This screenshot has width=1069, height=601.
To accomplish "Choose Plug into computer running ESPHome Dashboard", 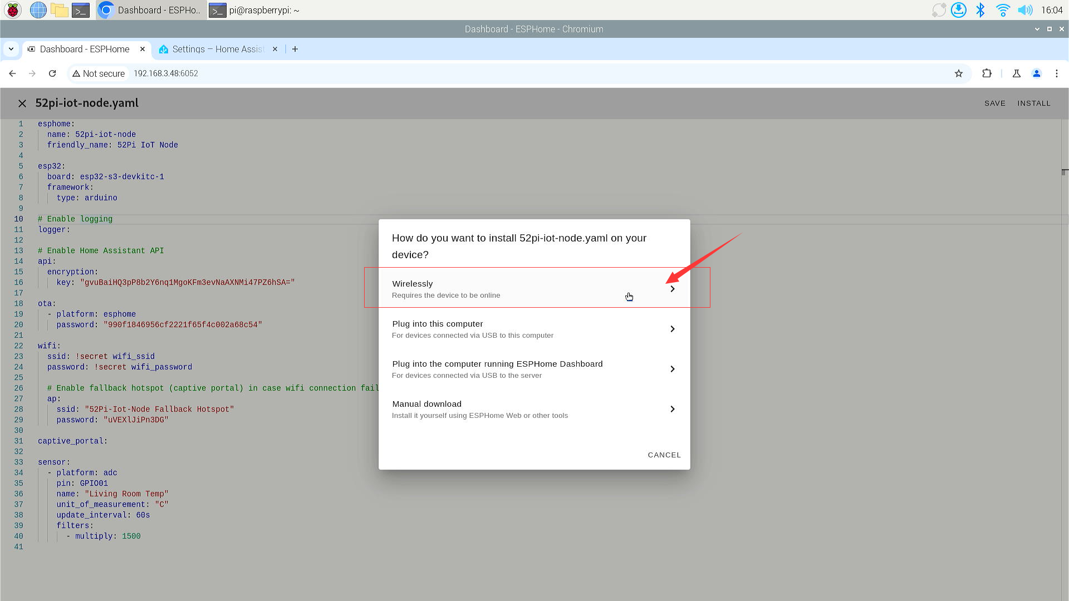I will 534,369.
